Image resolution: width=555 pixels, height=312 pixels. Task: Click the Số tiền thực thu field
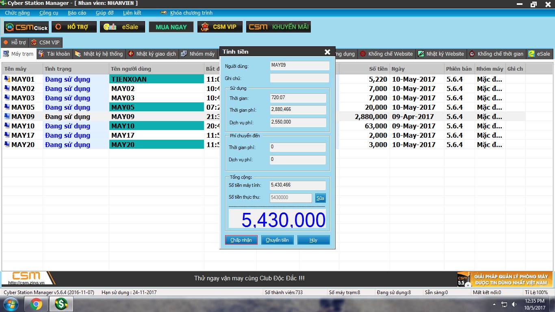pos(291,198)
